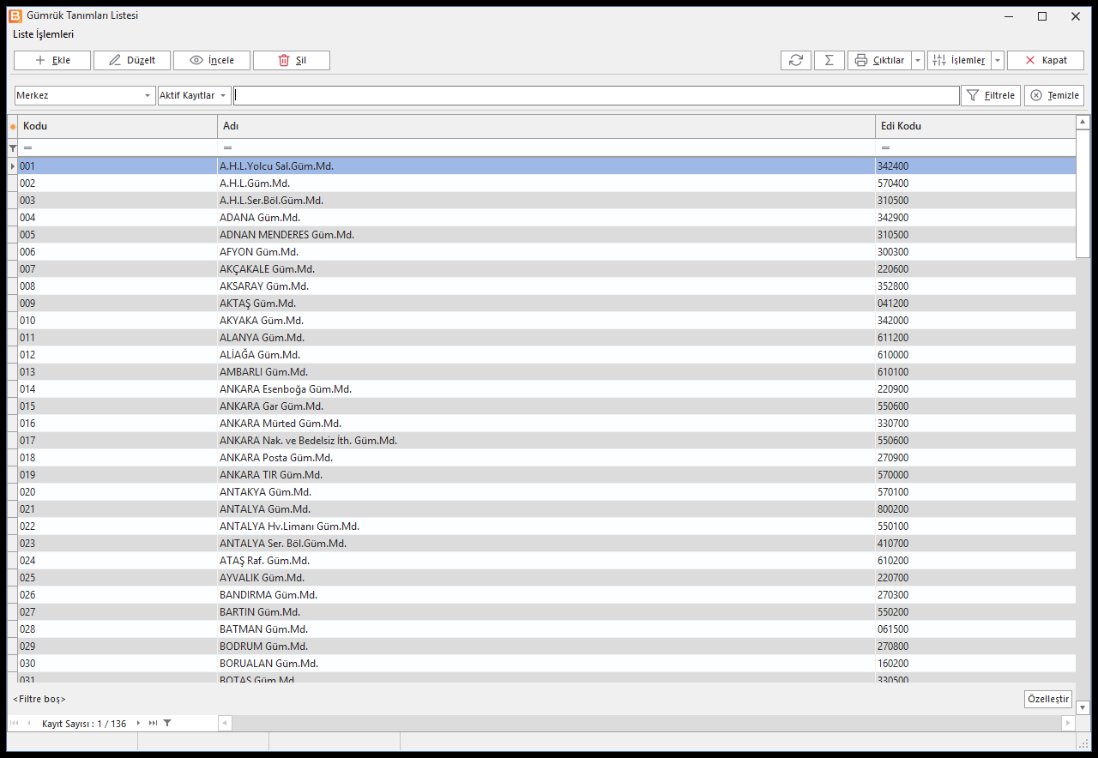The image size is (1098, 758).
Task: Apply the filter with the Filtrele button
Action: coord(991,95)
